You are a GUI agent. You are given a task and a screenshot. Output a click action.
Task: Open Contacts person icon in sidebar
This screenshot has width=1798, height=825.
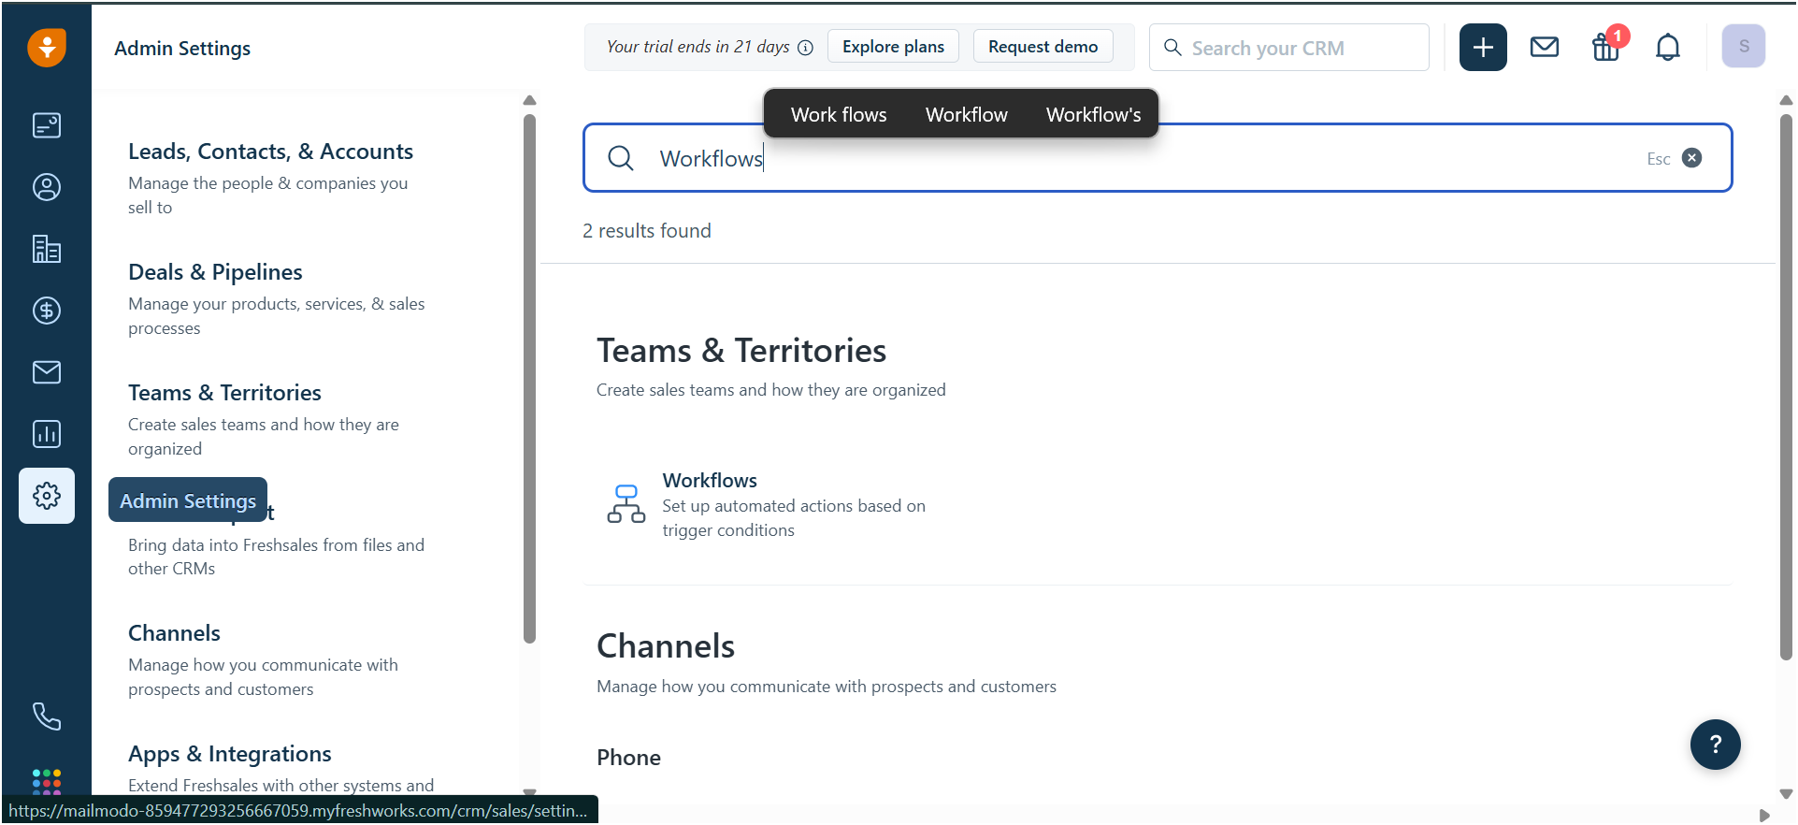click(x=47, y=187)
